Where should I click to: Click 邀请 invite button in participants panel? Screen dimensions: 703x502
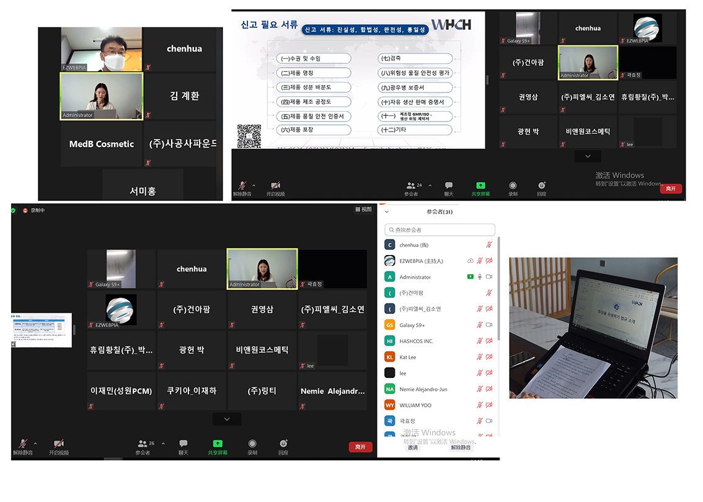413,448
